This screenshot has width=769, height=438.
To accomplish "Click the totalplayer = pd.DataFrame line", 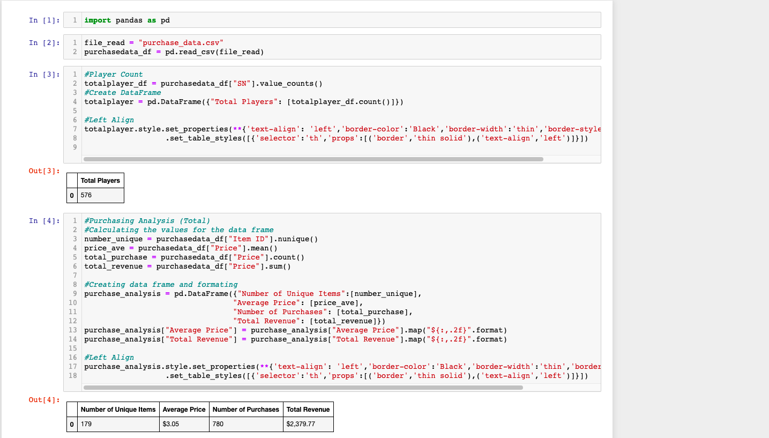I will 244,102.
